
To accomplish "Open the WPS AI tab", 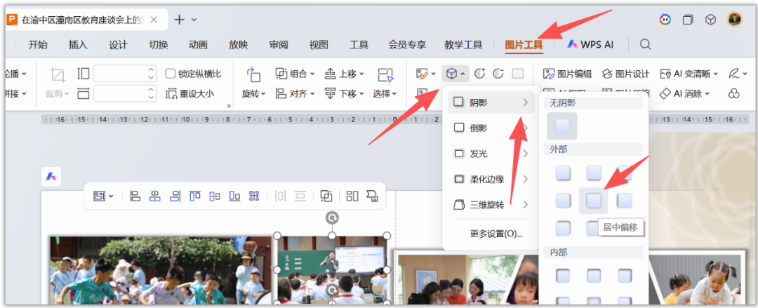I will [x=590, y=44].
